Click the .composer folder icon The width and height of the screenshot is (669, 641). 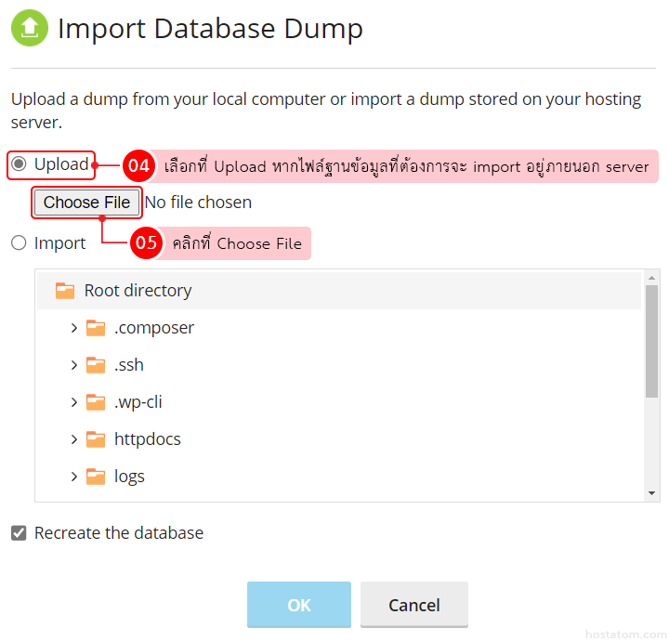point(96,328)
